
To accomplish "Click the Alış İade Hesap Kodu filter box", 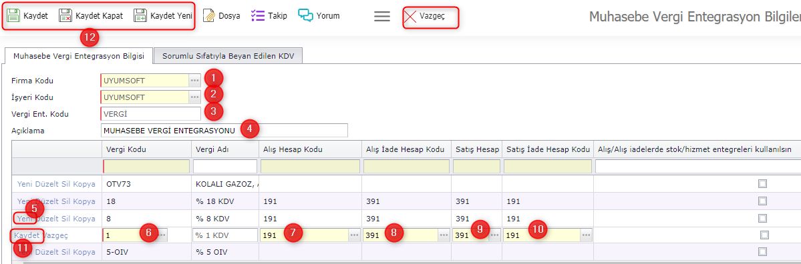I will click(x=407, y=166).
